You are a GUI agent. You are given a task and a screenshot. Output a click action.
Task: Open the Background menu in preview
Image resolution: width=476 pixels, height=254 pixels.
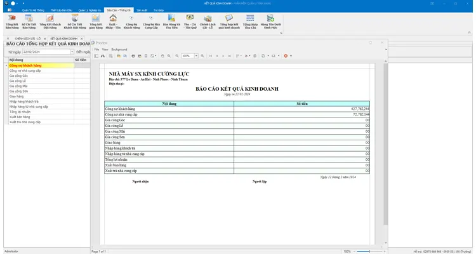119,50
